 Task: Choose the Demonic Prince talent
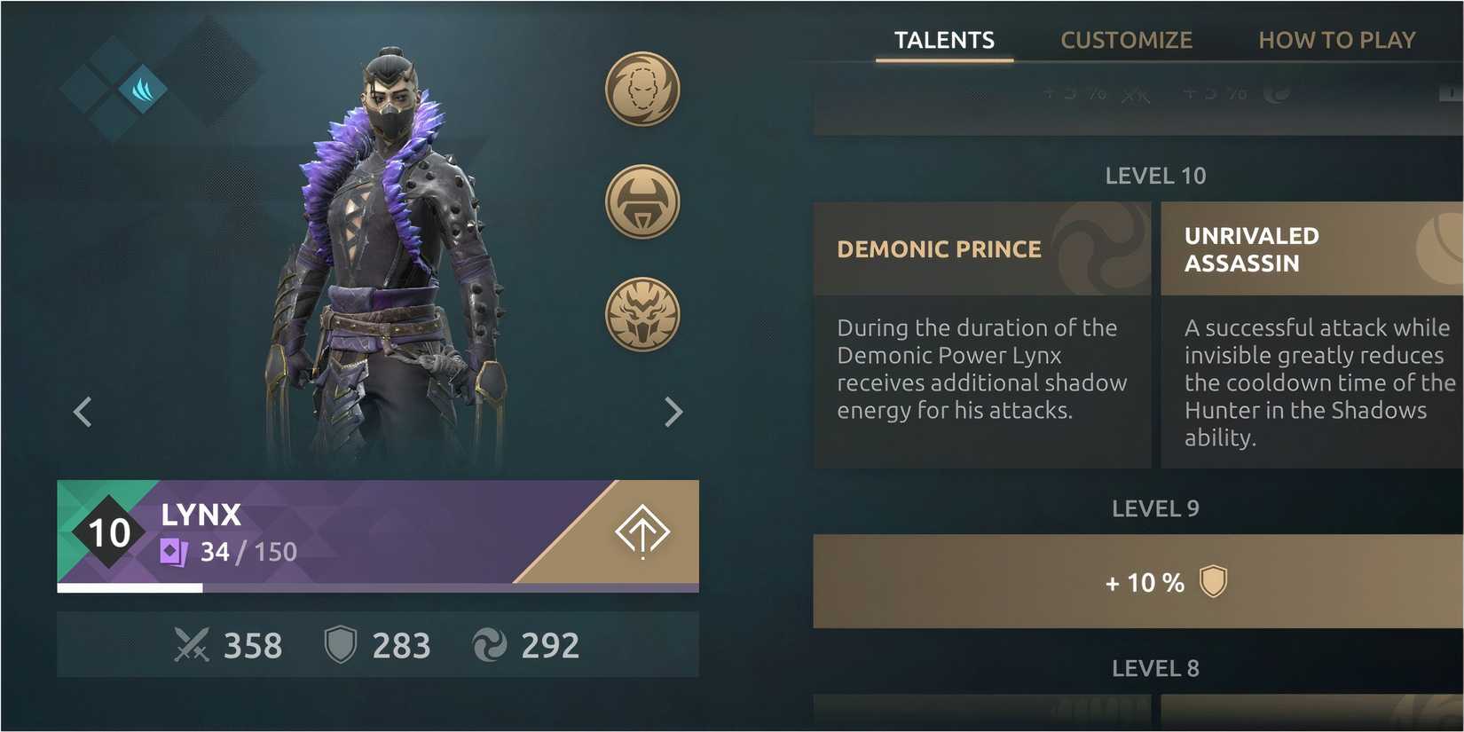pyautogui.click(x=982, y=335)
